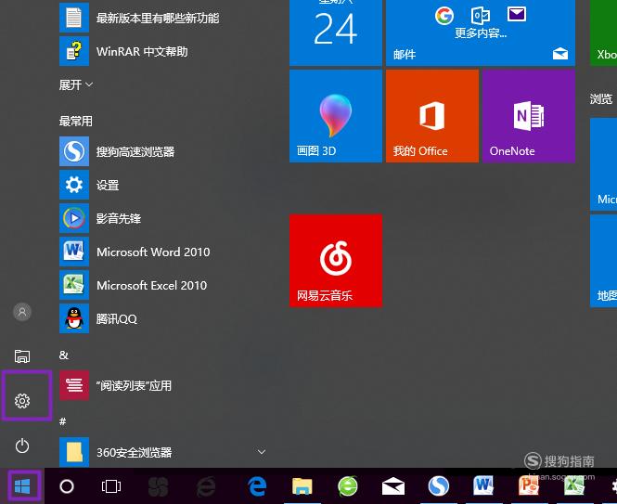Click the Power icon in Start sidebar

tap(22, 446)
